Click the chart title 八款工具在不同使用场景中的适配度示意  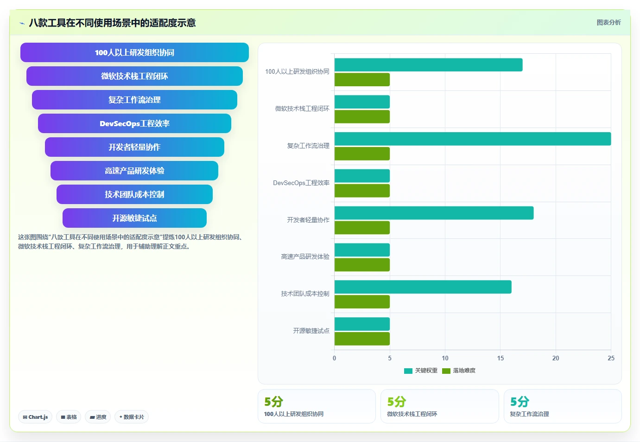click(112, 23)
